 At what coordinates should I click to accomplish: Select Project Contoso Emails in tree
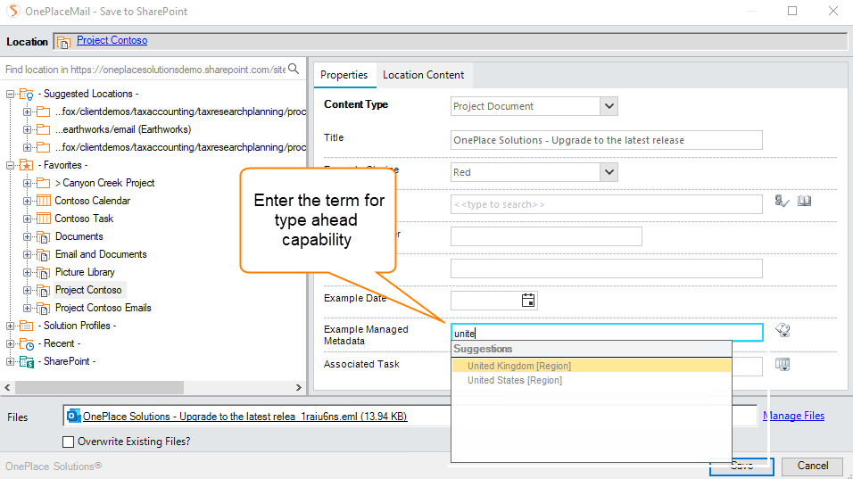[104, 308]
